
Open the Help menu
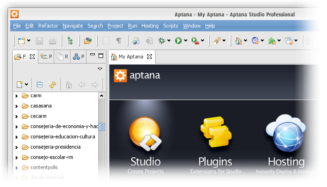(x=210, y=26)
